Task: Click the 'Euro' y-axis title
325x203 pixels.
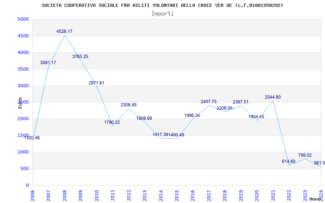Action: click(20, 103)
